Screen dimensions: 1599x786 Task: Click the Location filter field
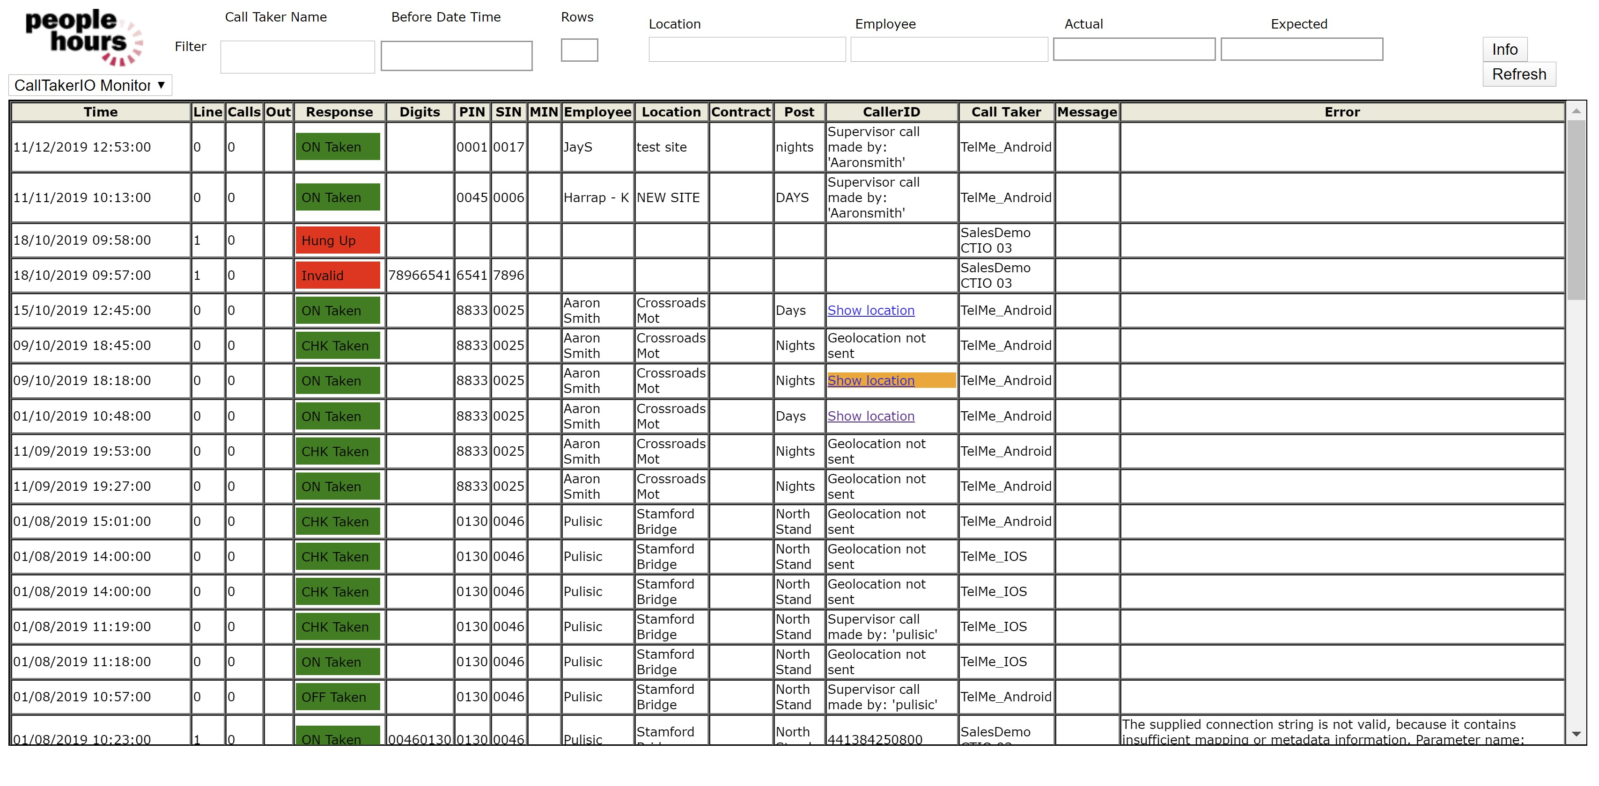click(747, 50)
